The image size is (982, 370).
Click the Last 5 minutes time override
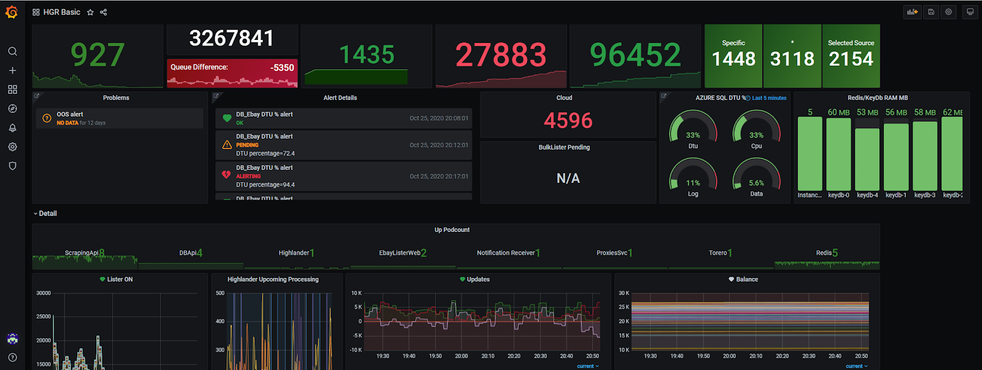pyautogui.click(x=767, y=98)
